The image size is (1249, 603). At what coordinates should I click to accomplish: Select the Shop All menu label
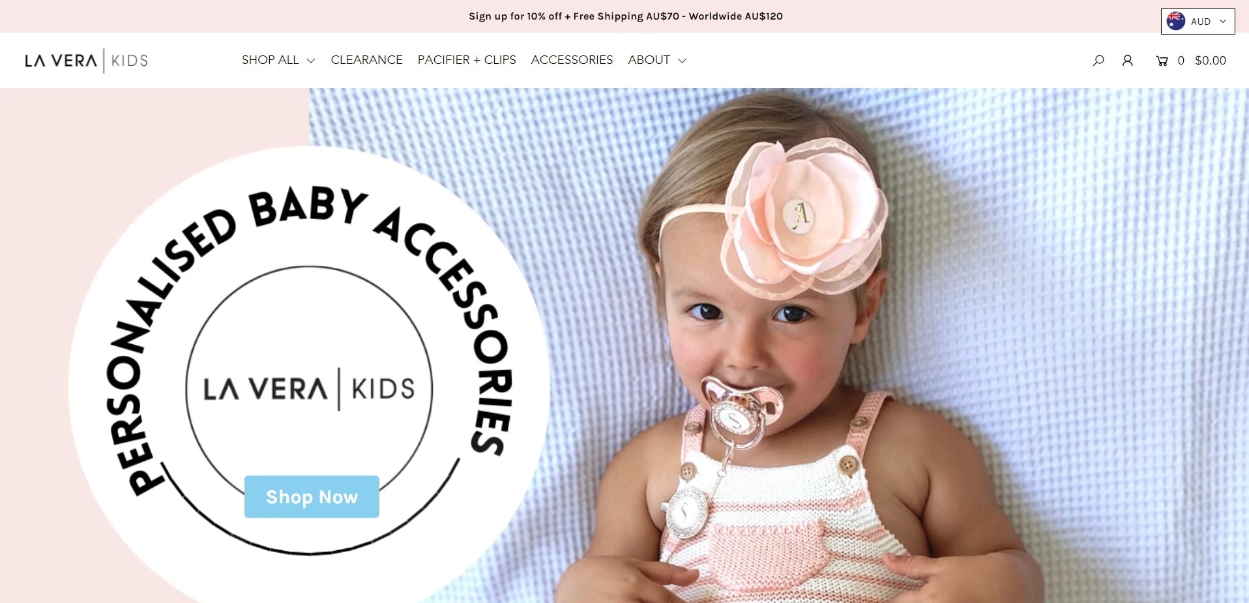click(270, 60)
